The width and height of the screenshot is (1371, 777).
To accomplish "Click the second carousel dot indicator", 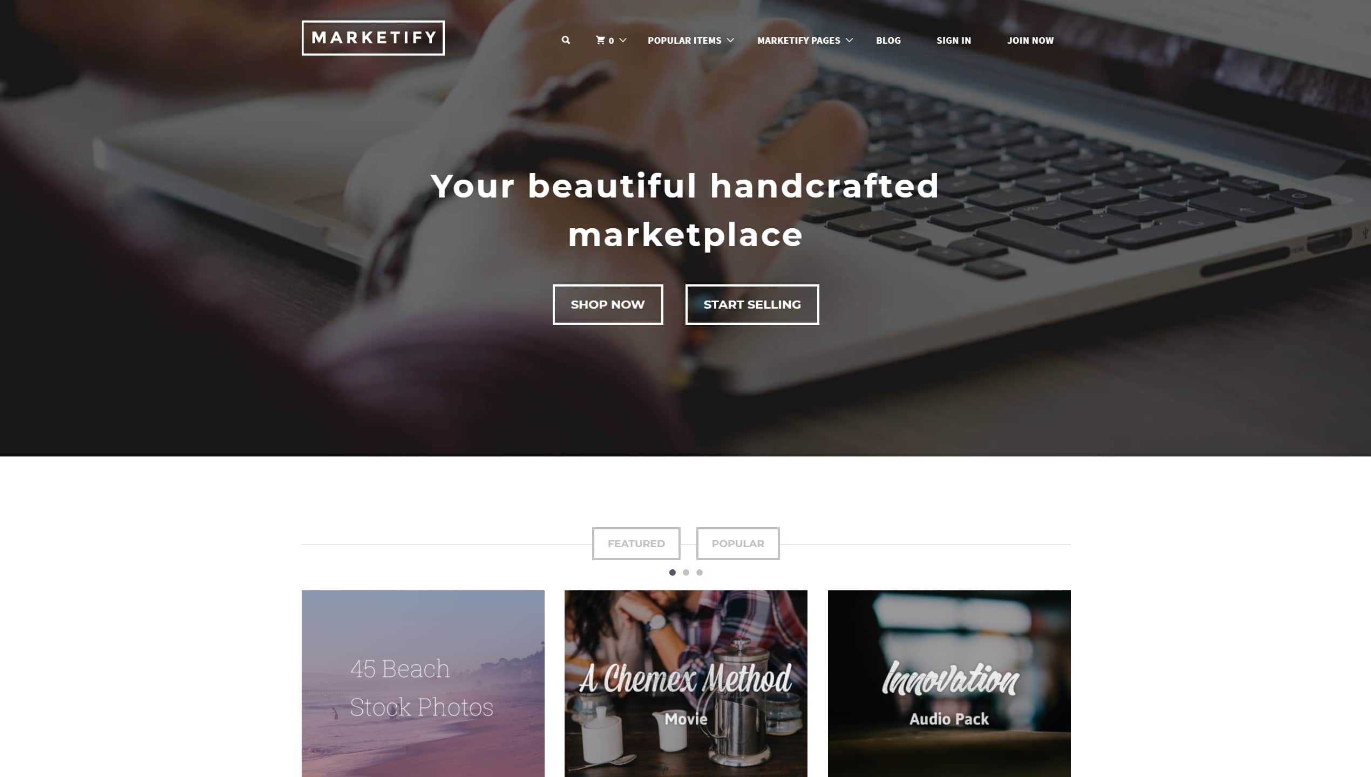I will [685, 572].
